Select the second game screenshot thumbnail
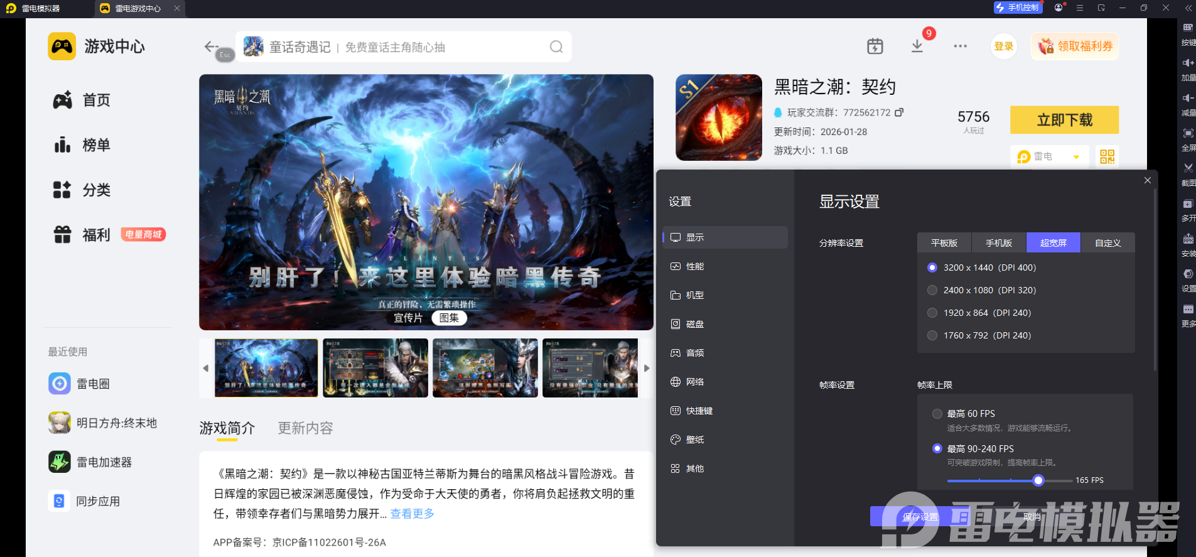The image size is (1196, 557). [x=375, y=368]
